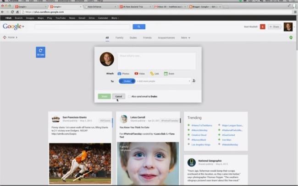Image resolution: width=298 pixels, height=186 pixels.
Task: Select the Acquaintances stream tab
Action: click(x=166, y=37)
